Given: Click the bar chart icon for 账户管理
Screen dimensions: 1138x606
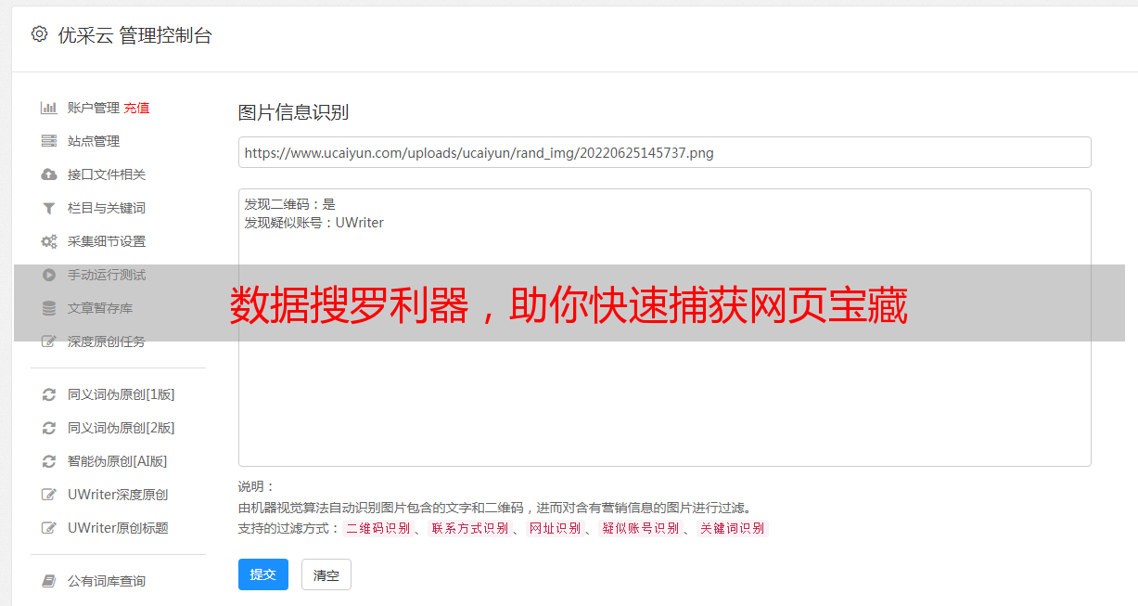Looking at the screenshot, I should point(49,108).
